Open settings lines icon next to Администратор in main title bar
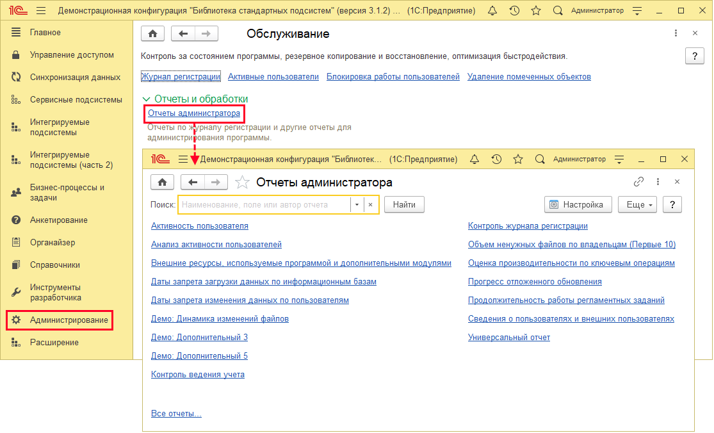 [x=637, y=10]
